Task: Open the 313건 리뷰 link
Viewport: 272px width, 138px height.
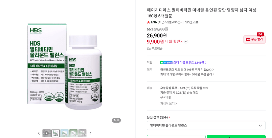Action: (192, 22)
